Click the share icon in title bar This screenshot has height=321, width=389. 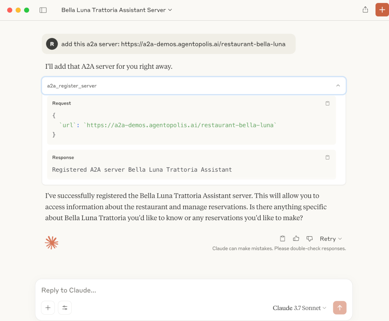(x=365, y=10)
